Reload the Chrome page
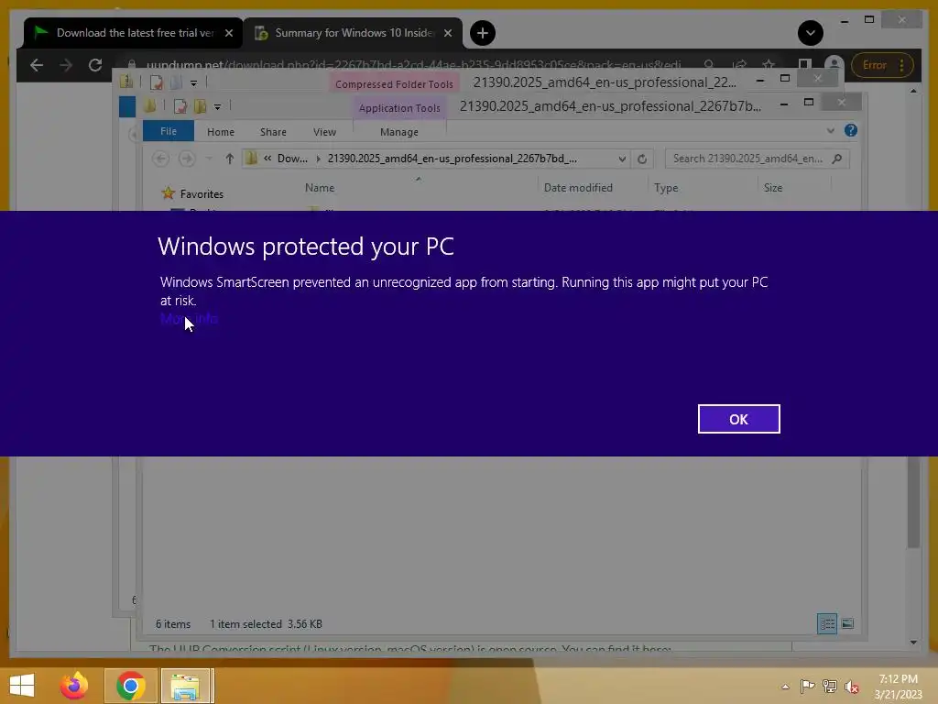Image resolution: width=938 pixels, height=704 pixels. pos(95,65)
